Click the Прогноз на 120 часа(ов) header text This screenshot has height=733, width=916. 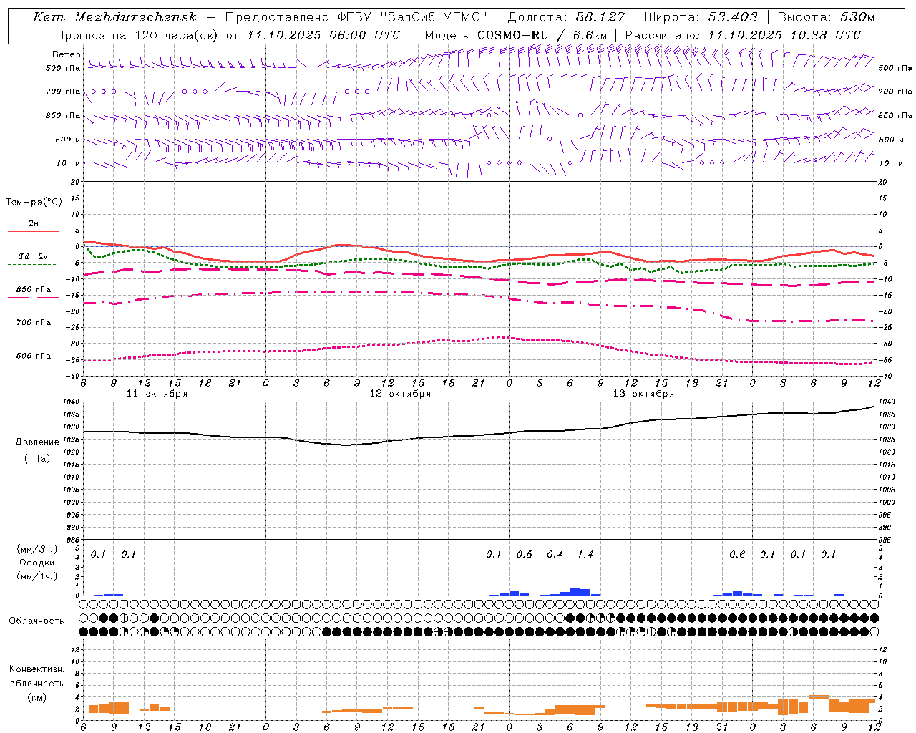(x=137, y=35)
